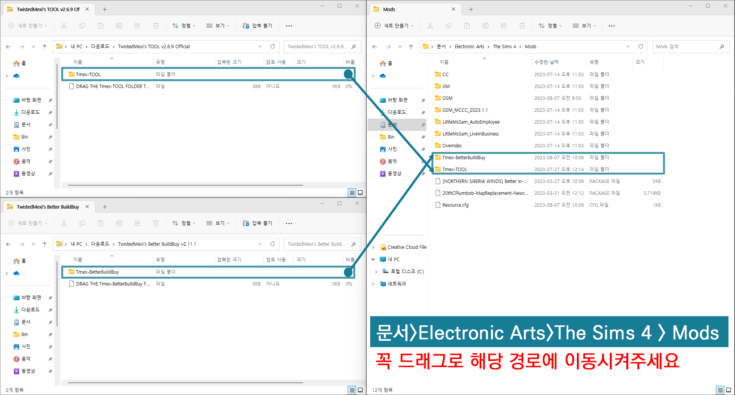Screen dimensions: 735x395
Task: Click Copy icon in Mods window toolbar
Action: click(x=449, y=26)
